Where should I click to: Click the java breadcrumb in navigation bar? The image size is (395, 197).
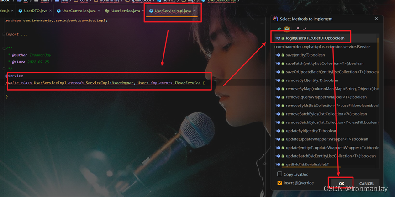64,1
